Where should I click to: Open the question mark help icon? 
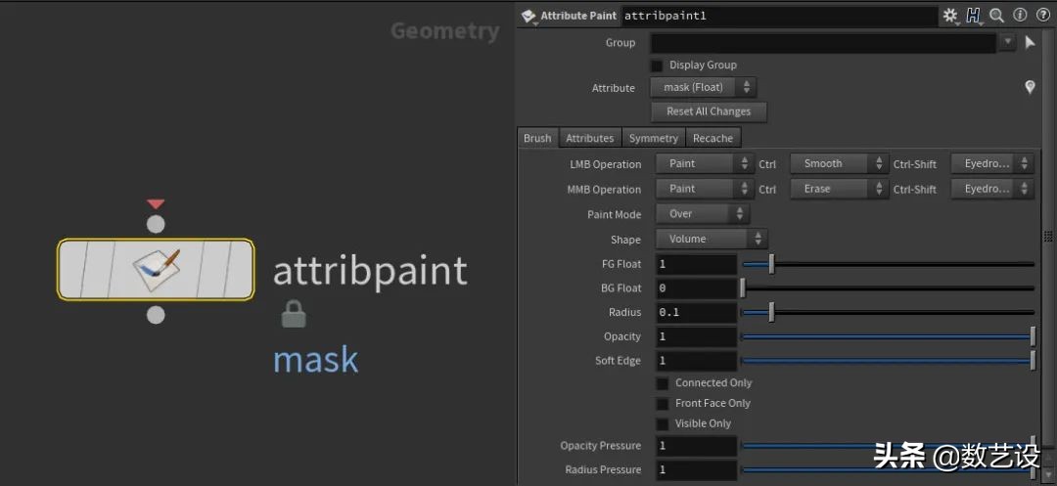point(1041,16)
